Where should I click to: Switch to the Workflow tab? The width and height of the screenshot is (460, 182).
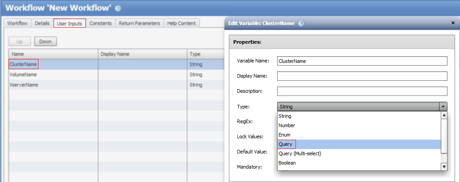[x=17, y=23]
